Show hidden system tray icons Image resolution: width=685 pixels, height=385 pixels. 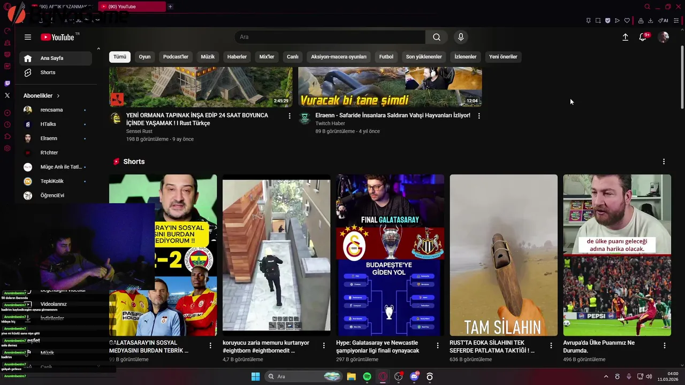[x=606, y=376]
